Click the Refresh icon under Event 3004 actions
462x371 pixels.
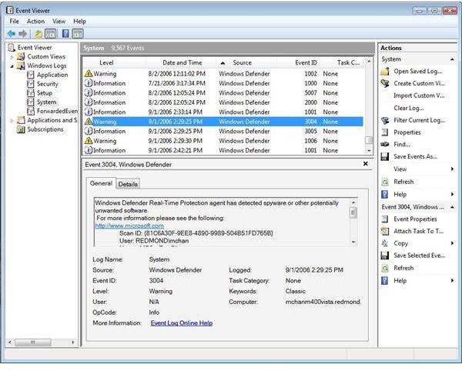coord(385,268)
